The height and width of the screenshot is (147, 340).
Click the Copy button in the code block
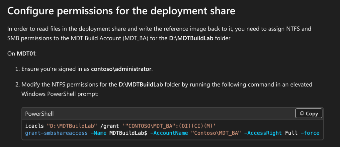309,113
